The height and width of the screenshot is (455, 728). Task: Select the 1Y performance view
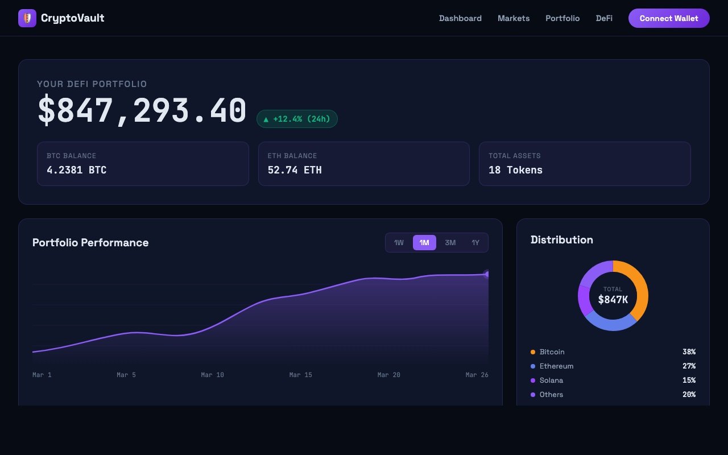pos(475,242)
